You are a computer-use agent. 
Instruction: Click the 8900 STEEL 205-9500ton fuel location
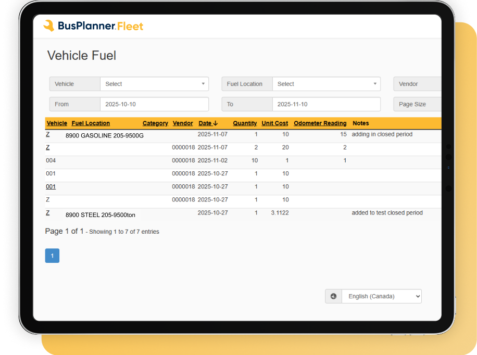[x=100, y=214]
